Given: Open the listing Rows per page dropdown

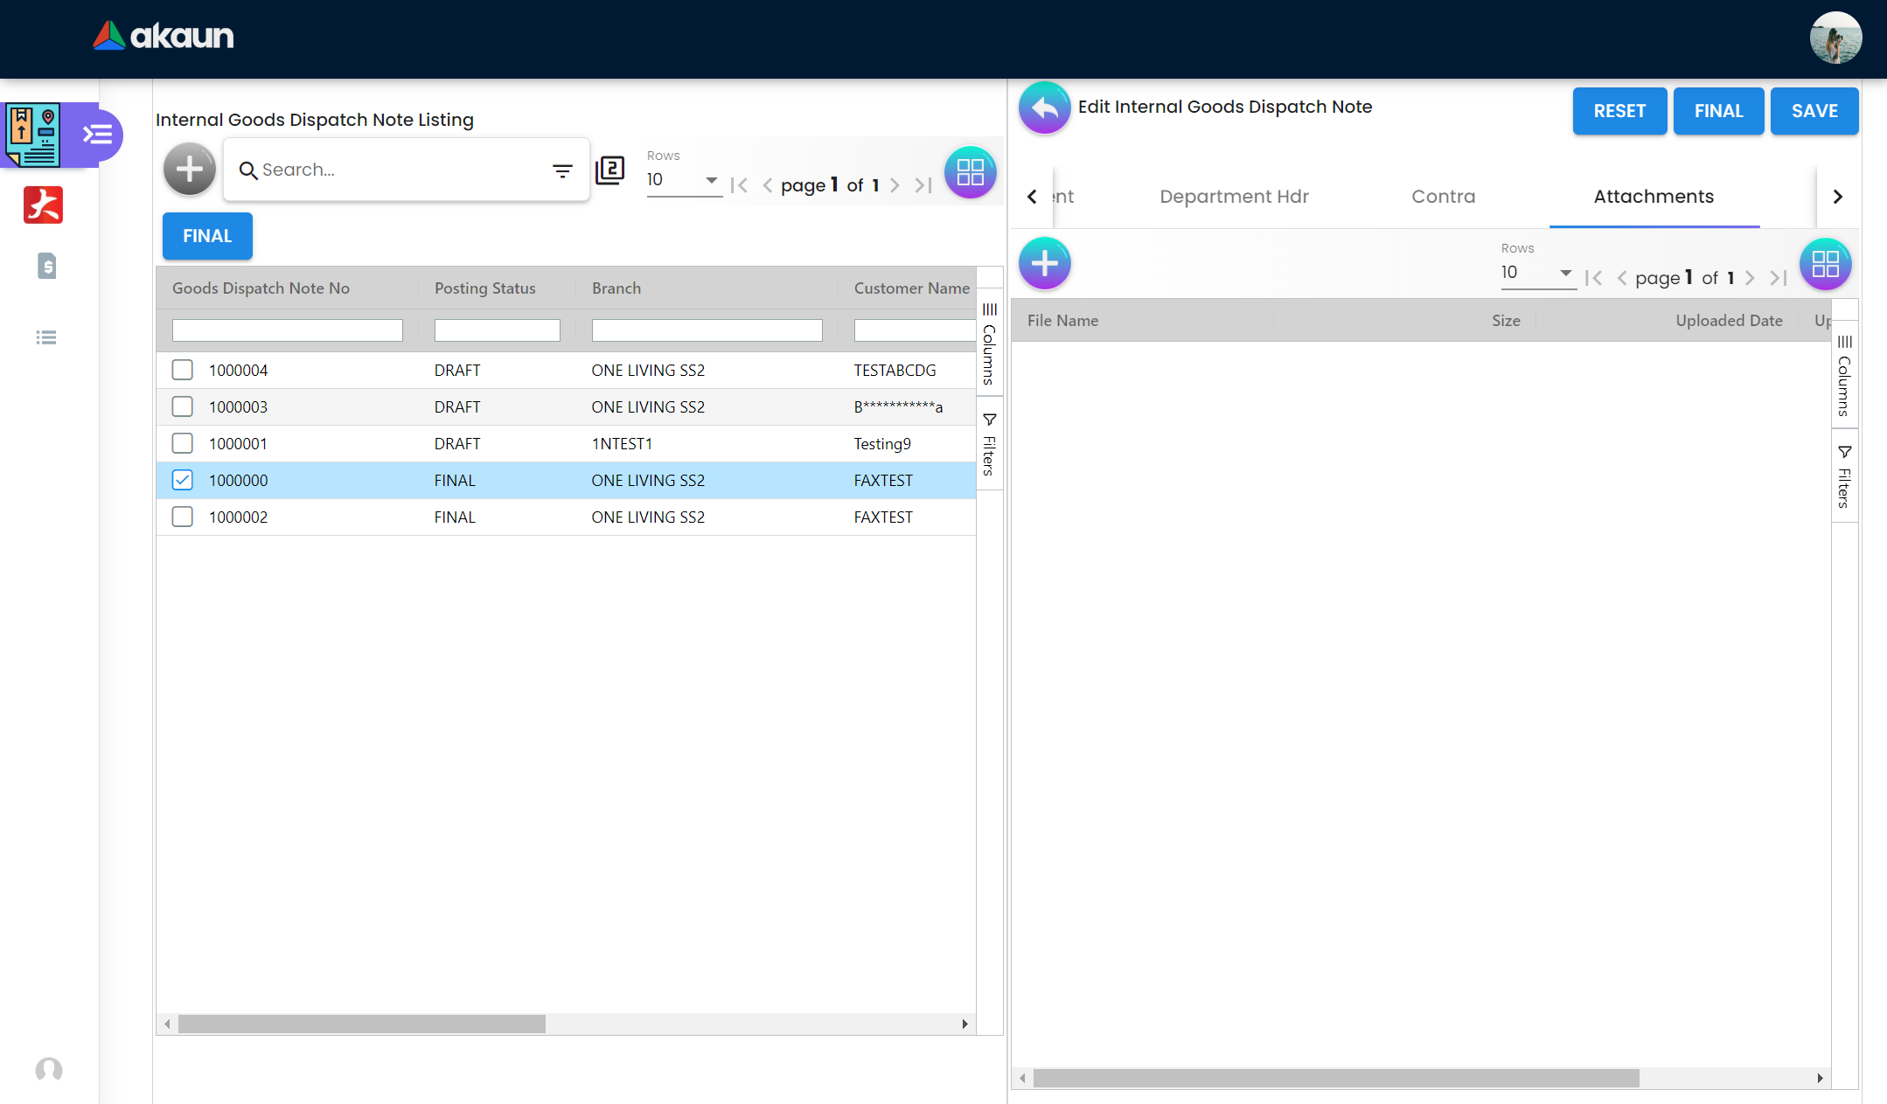Looking at the screenshot, I should [x=683, y=180].
